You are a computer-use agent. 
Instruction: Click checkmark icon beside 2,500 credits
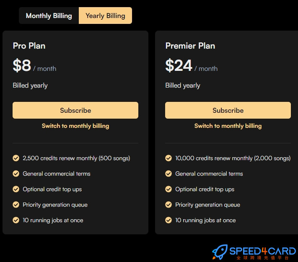tap(16, 158)
